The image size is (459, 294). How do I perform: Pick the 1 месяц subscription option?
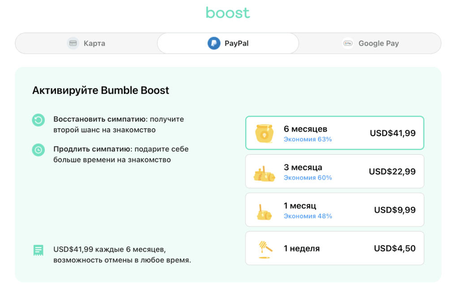[x=334, y=210]
